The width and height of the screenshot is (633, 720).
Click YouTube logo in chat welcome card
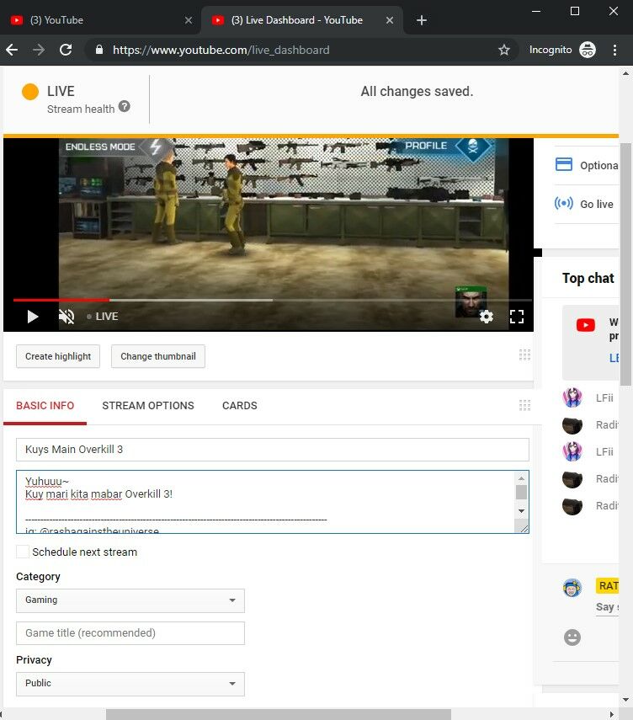tap(585, 325)
